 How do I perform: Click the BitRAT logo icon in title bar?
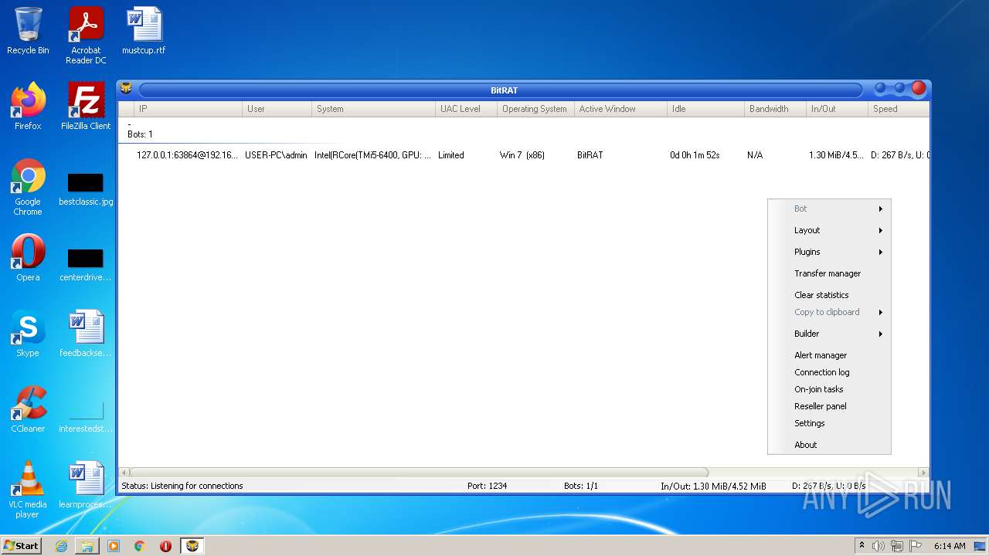pyautogui.click(x=126, y=89)
